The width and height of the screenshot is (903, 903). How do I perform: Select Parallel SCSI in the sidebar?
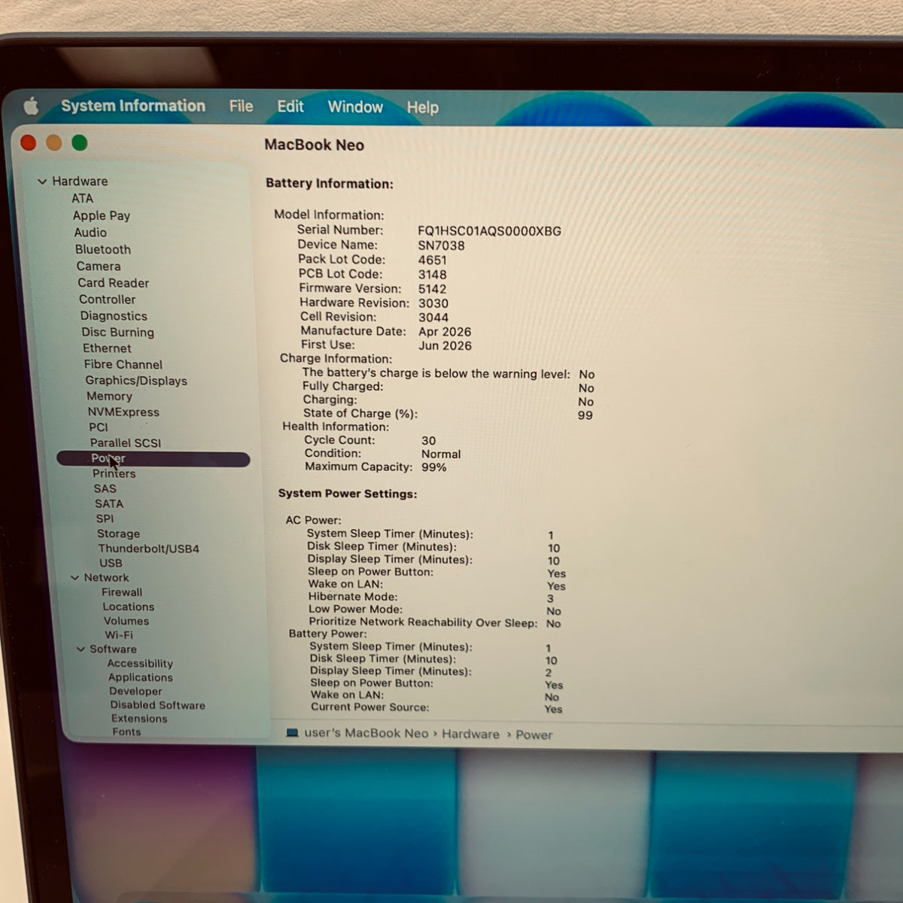click(x=125, y=443)
